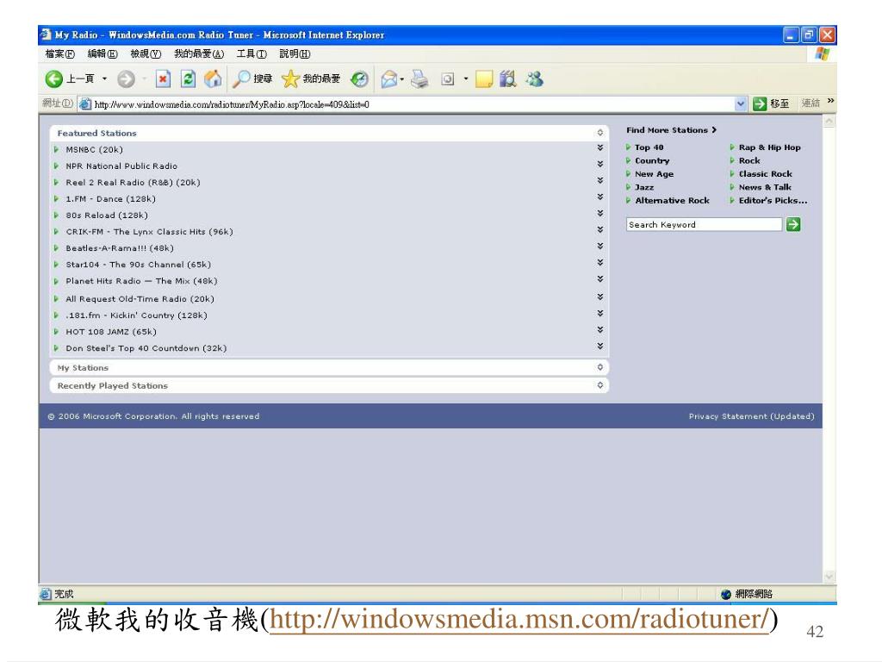This screenshot has height=662, width=882.
Task: Click the IE Back arrow button
Action: 54,78
